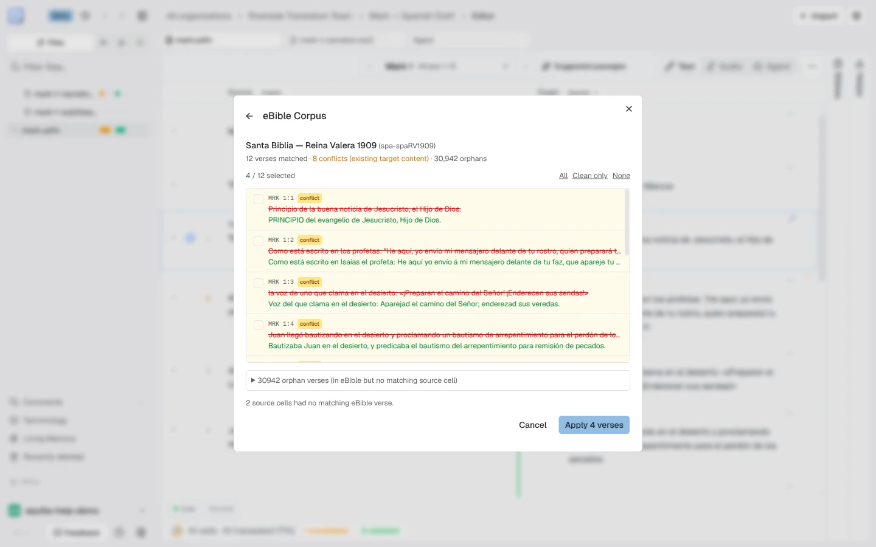The image size is (876, 547).
Task: Click 'PRINCIPIO del evangelio de Jesucristo' green text
Action: pyautogui.click(x=355, y=220)
